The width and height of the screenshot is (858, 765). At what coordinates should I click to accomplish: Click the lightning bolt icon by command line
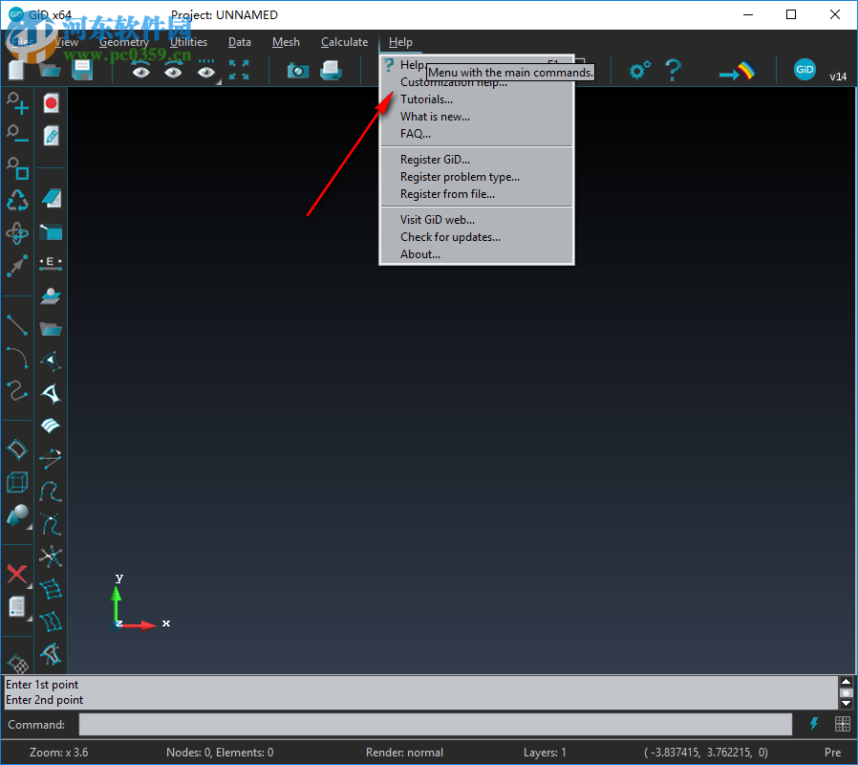(x=814, y=724)
